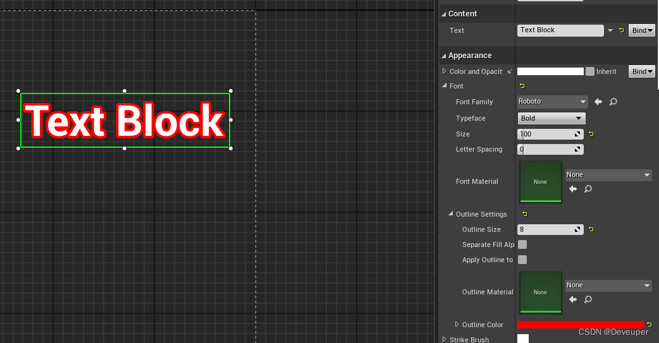
Task: Click the Typeface label
Action: (x=471, y=118)
